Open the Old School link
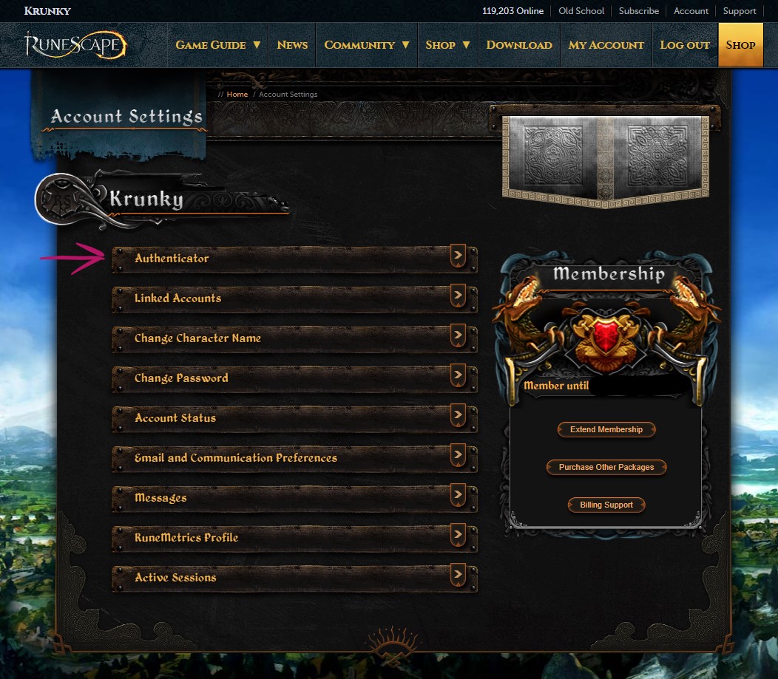This screenshot has height=679, width=778. tap(581, 11)
